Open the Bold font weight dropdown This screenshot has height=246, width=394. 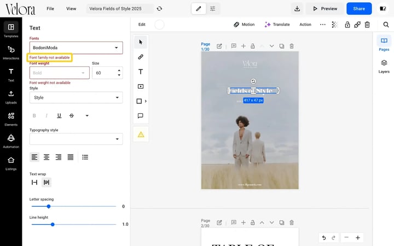[59, 73]
